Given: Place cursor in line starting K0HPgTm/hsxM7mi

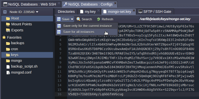Looking at the screenshot, I should tap(131, 76).
